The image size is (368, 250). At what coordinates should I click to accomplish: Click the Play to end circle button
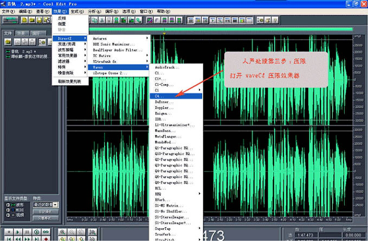[x=36, y=232]
